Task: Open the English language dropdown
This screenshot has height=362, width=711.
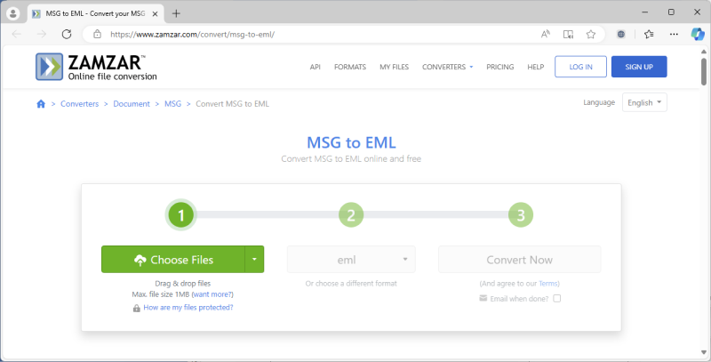Action: [644, 102]
